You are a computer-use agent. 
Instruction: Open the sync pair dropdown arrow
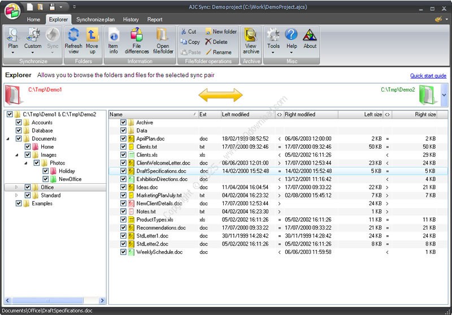pyautogui.click(x=444, y=94)
